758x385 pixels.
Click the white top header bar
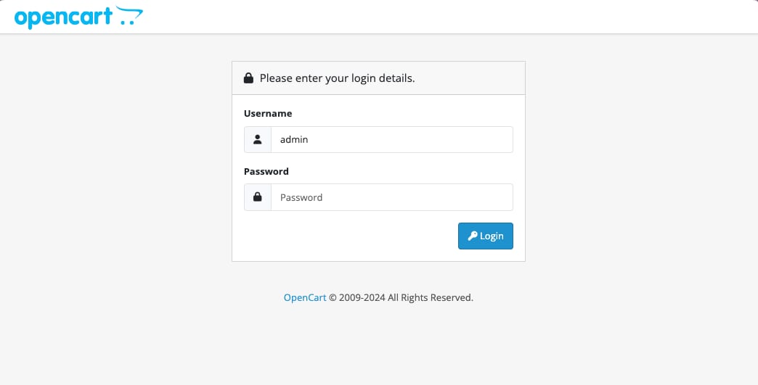(436, 17)
